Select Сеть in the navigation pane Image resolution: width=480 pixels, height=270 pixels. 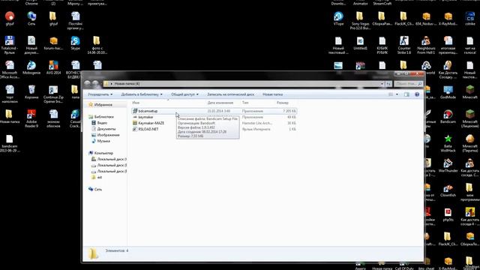(98, 190)
